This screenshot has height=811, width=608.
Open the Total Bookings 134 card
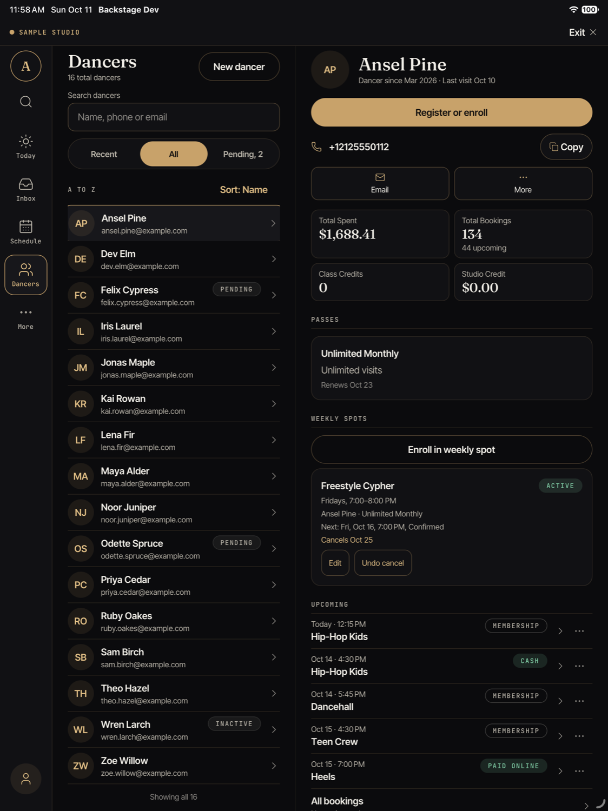tap(523, 234)
